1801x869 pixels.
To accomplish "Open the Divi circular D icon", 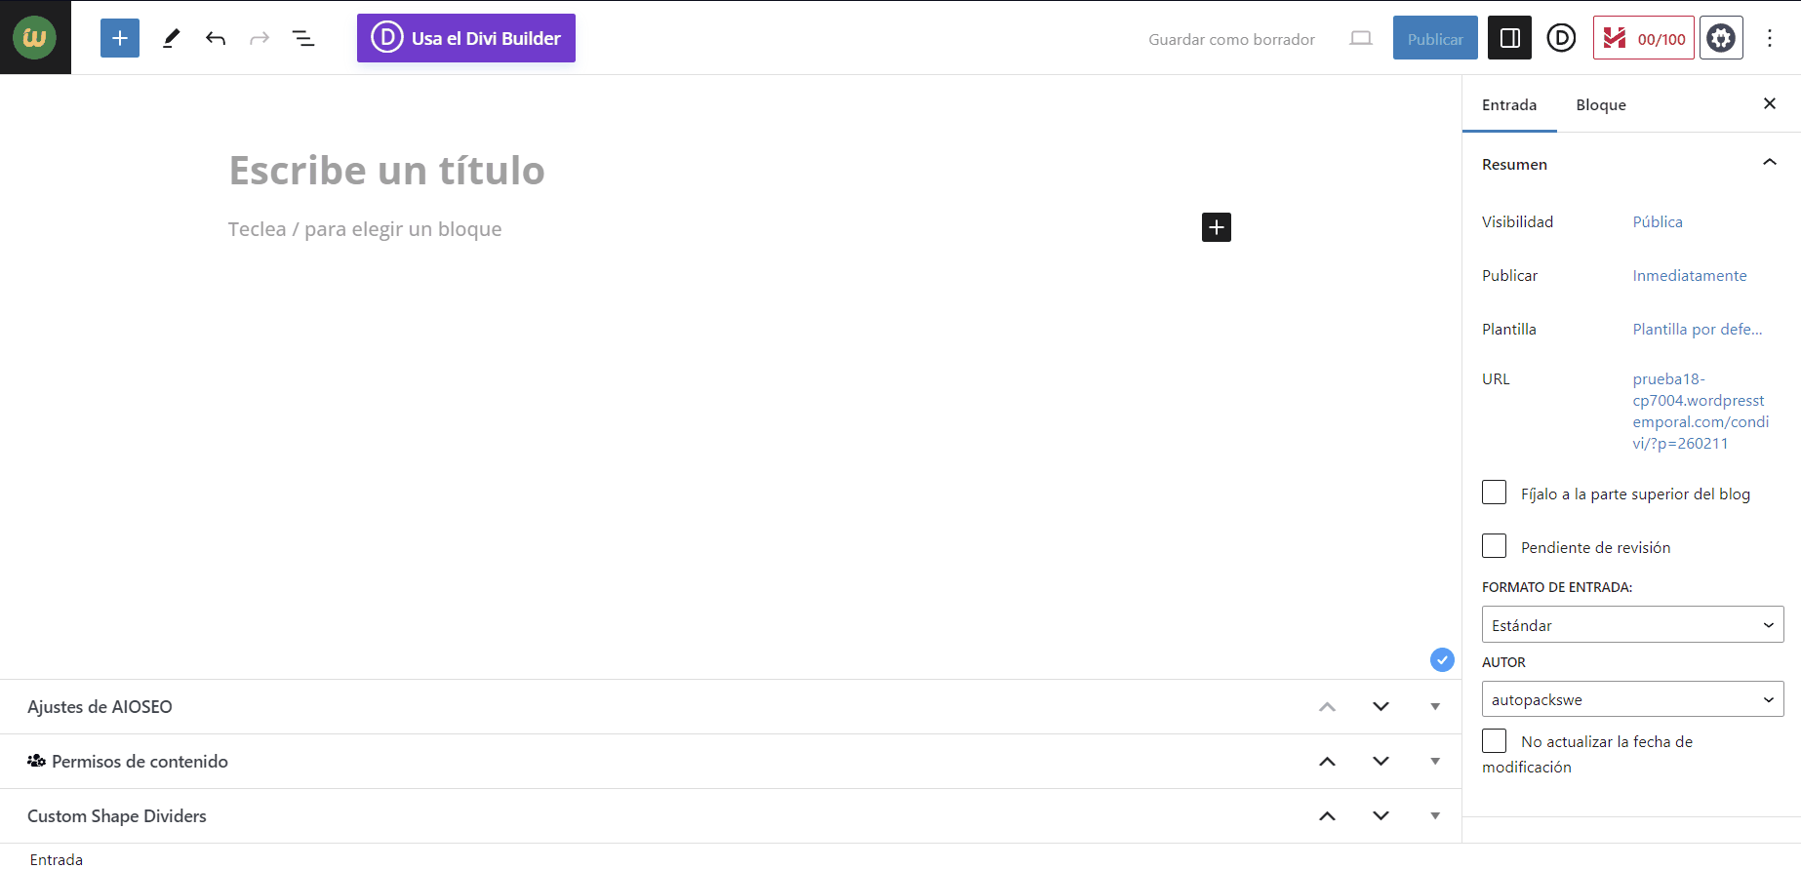I will 1561,38.
